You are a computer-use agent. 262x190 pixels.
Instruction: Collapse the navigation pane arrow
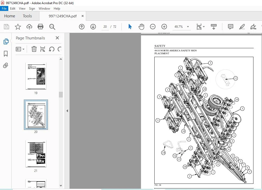click(67, 111)
